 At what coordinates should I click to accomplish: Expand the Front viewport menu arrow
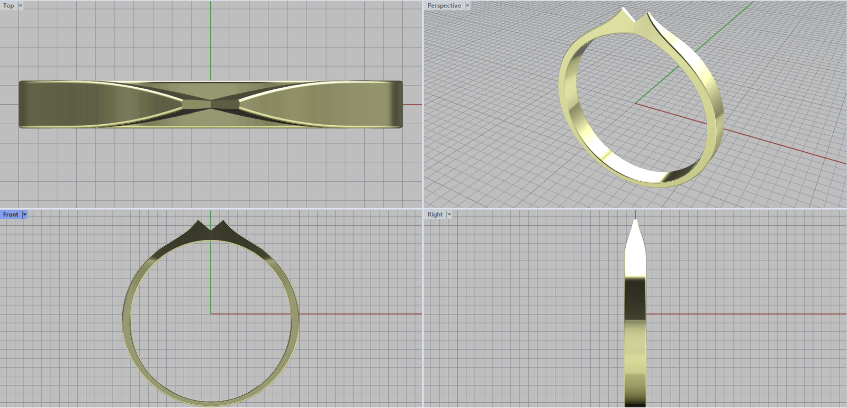click(x=24, y=215)
